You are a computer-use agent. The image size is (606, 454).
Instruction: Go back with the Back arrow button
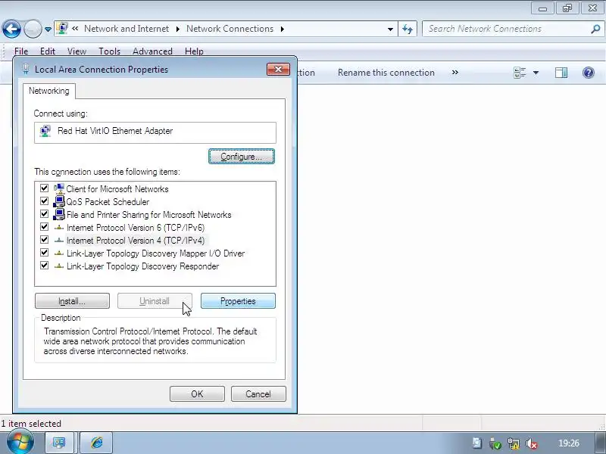11,29
